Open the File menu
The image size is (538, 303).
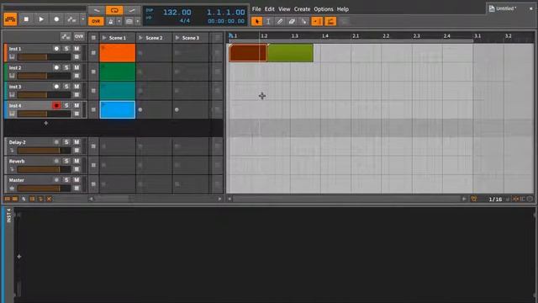click(256, 9)
